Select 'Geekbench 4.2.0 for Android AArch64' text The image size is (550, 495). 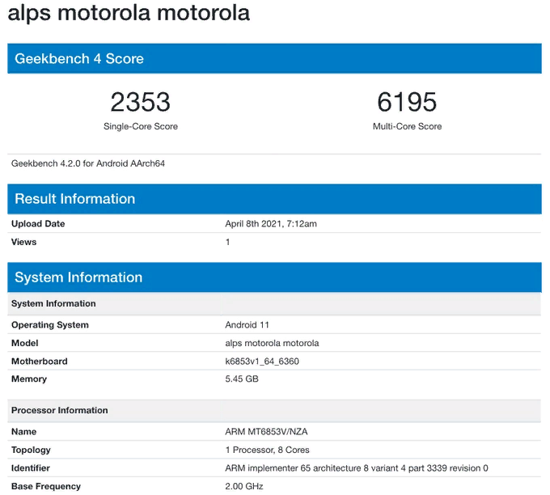click(x=88, y=163)
